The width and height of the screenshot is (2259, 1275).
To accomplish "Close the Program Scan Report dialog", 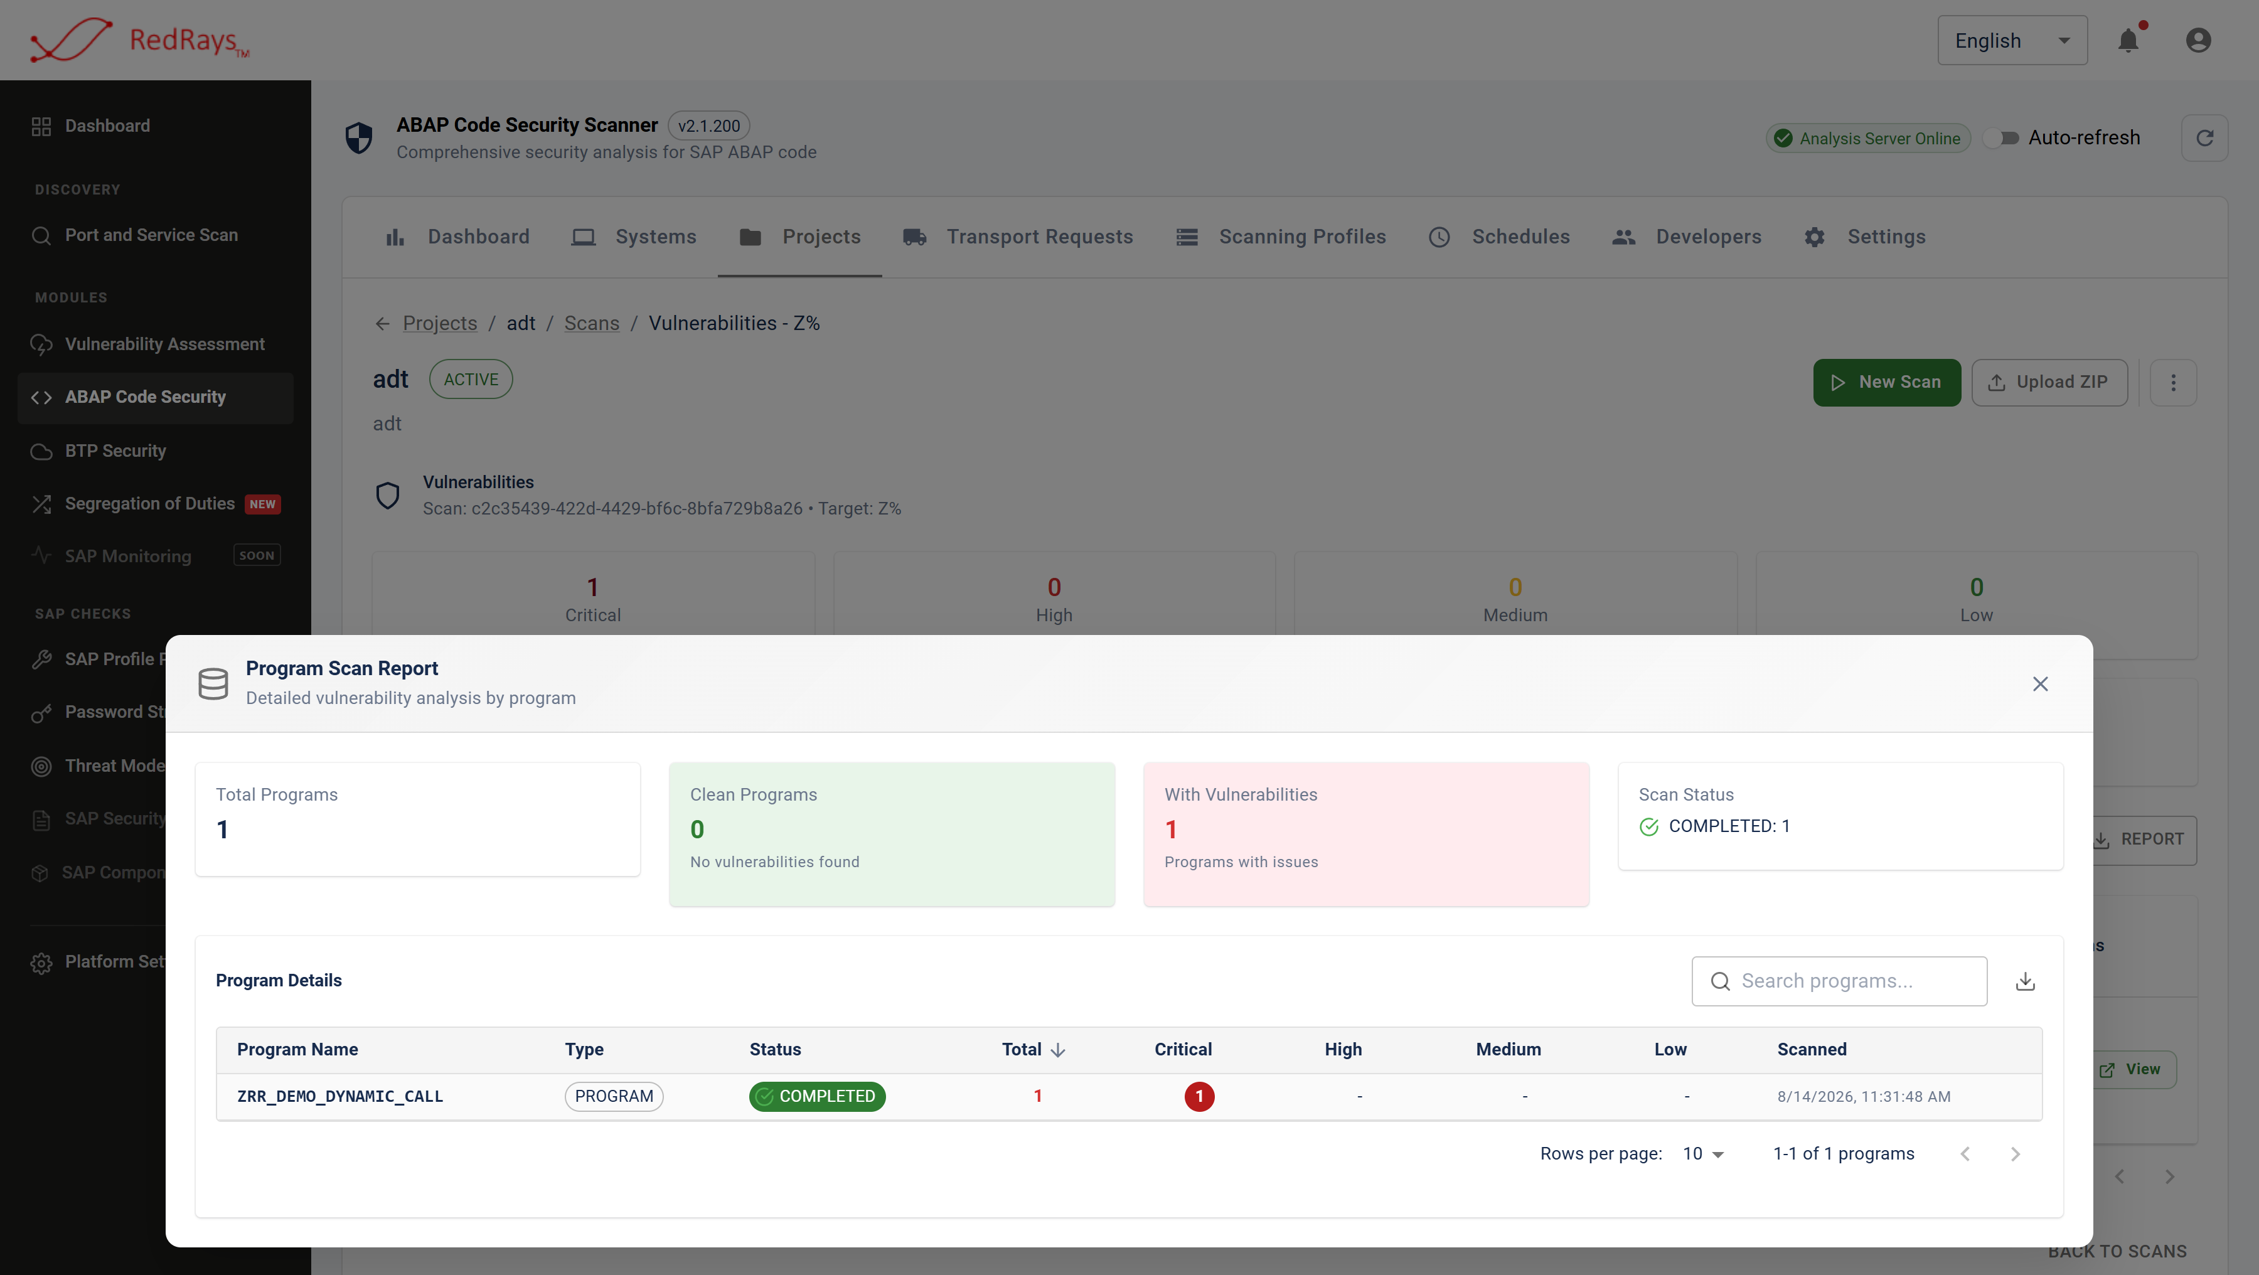I will coord(2040,684).
